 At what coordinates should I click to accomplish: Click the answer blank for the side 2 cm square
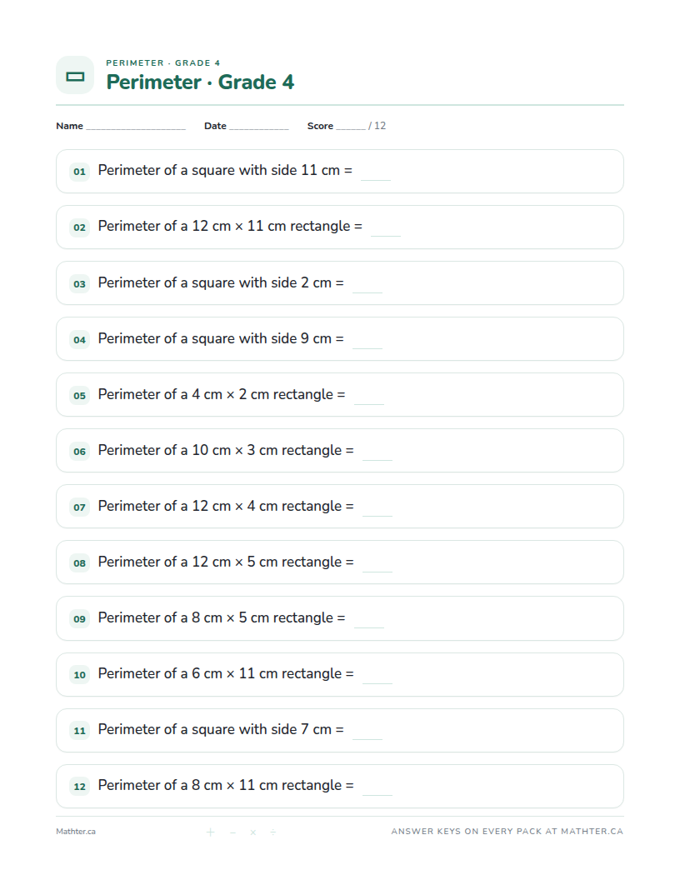367,286
